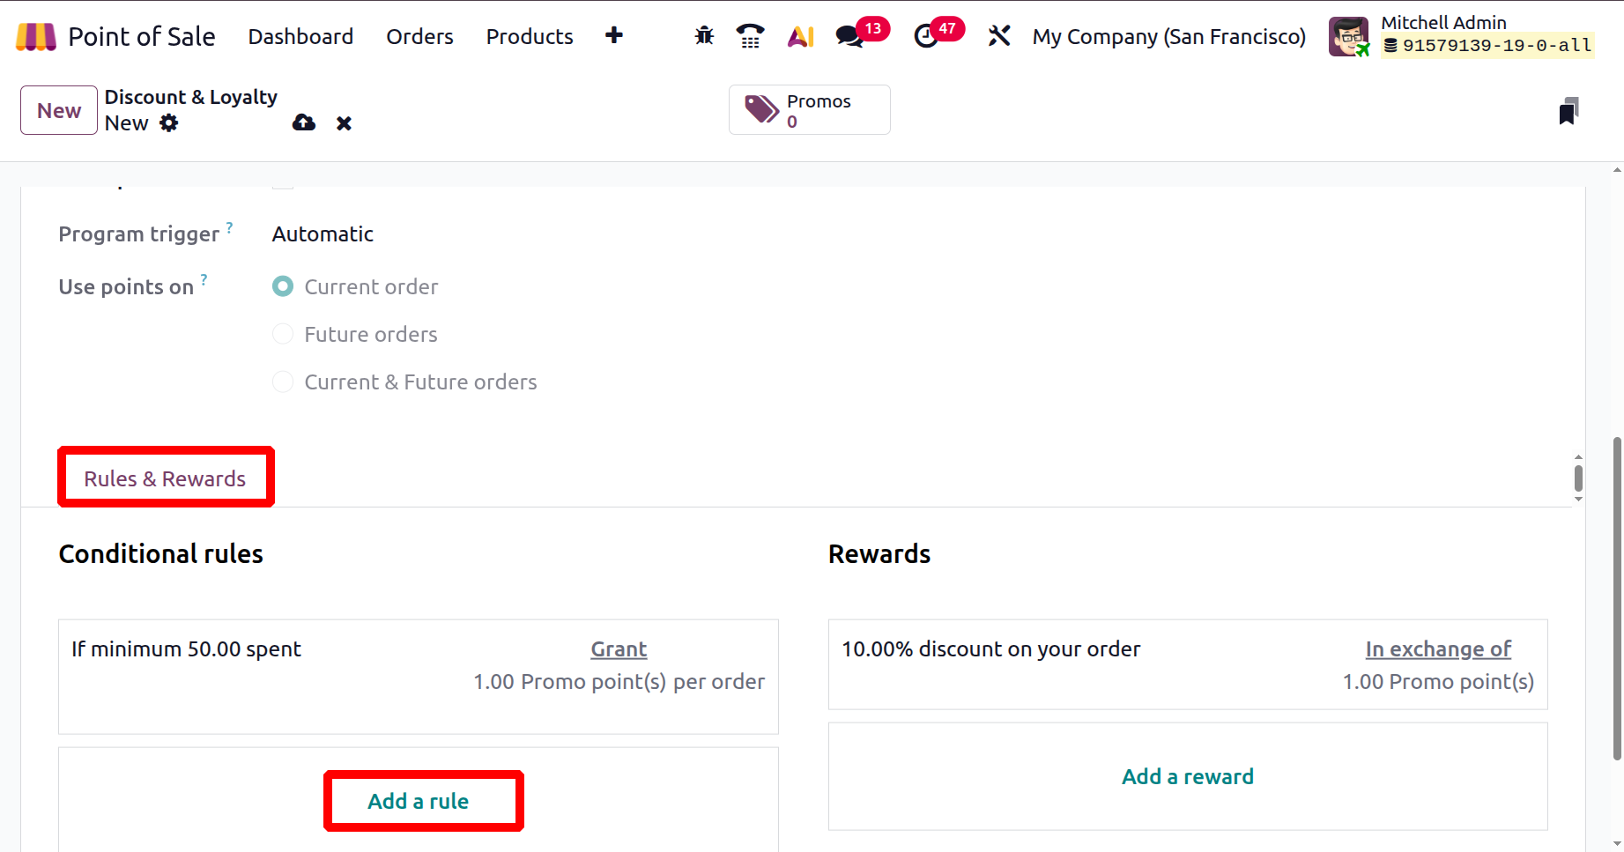Open settings via the gear icon next to New
The height and width of the screenshot is (852, 1624).
click(170, 123)
